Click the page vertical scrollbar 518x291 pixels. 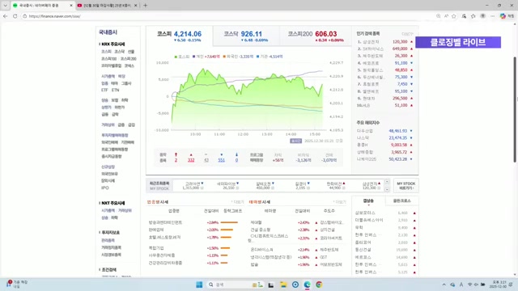[515, 109]
